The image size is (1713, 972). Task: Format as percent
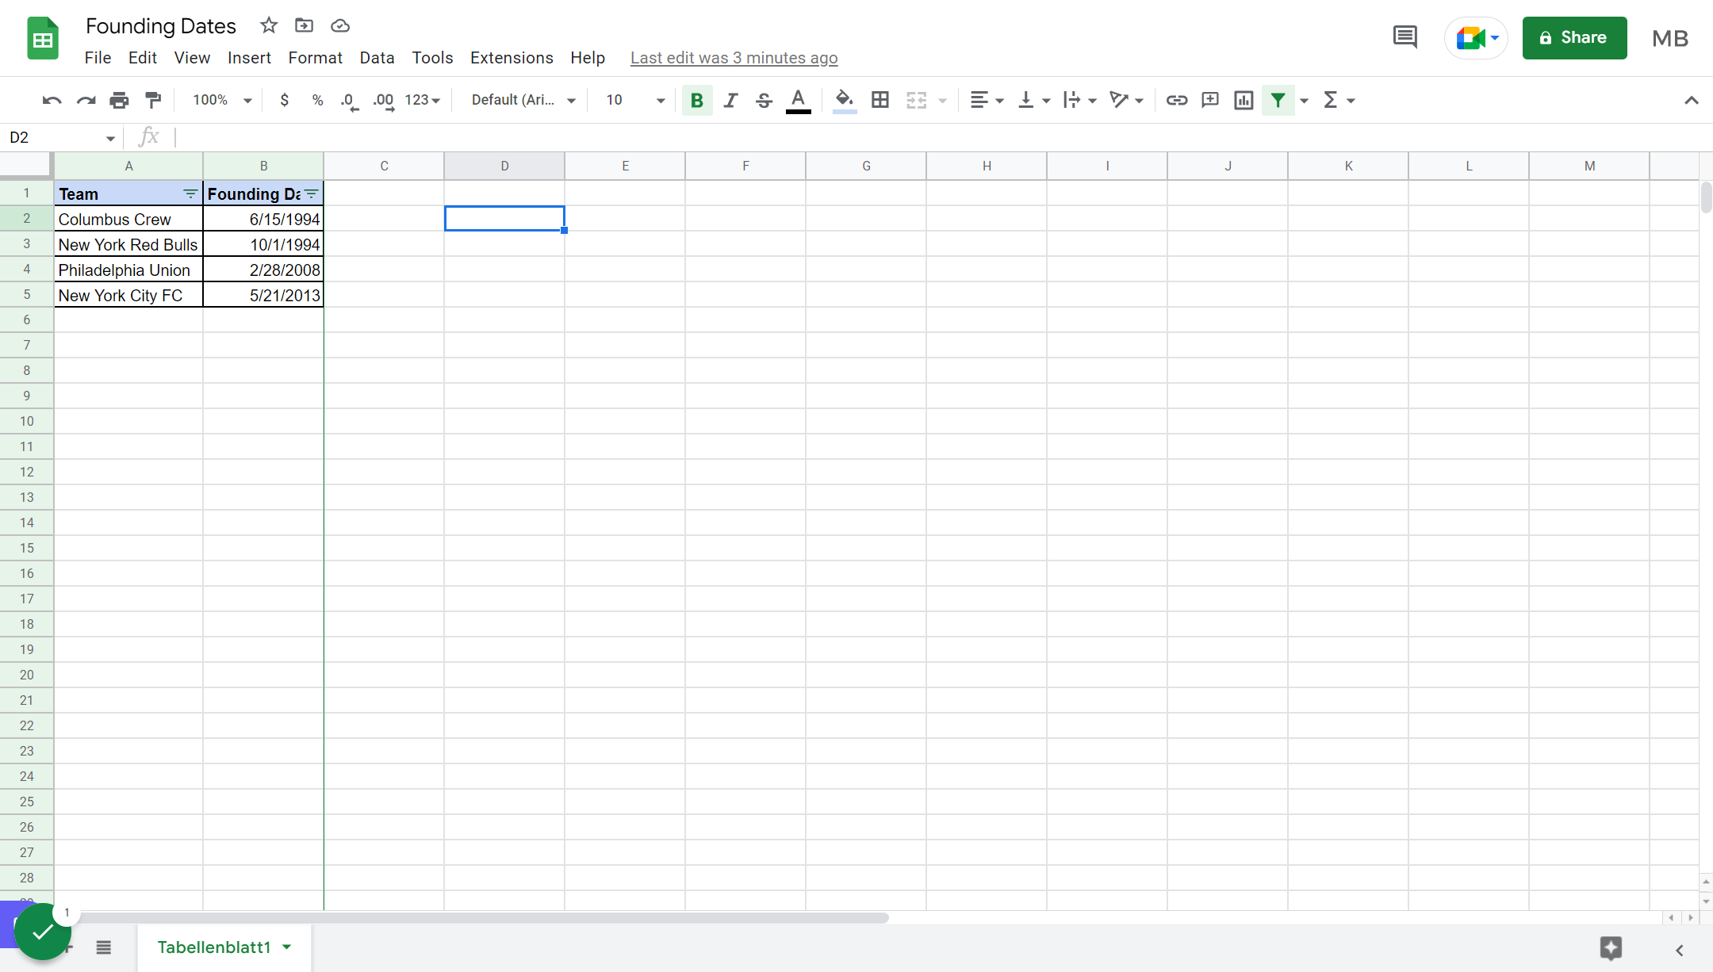click(317, 100)
